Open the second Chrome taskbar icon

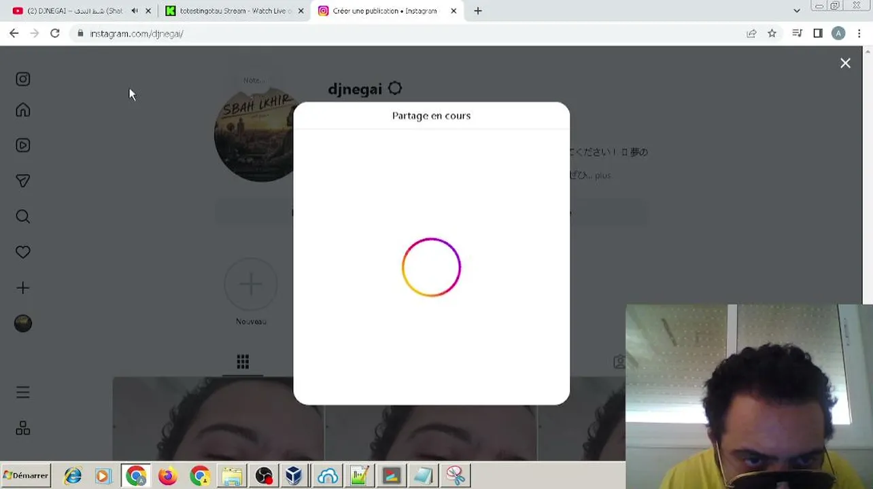[x=199, y=476]
